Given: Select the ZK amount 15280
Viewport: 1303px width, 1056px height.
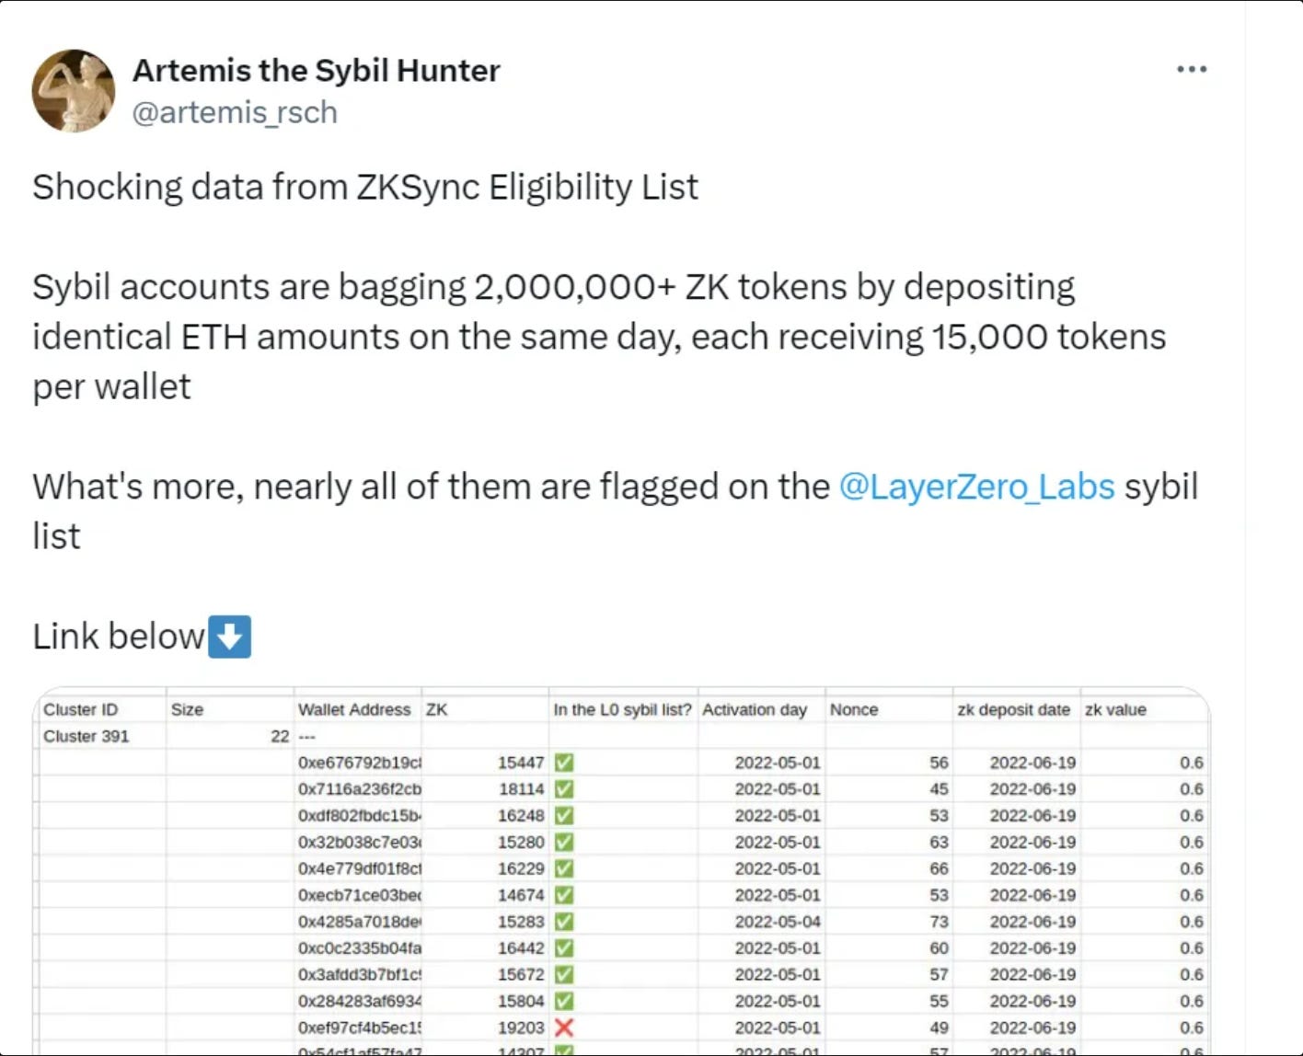Looking at the screenshot, I should [x=521, y=842].
